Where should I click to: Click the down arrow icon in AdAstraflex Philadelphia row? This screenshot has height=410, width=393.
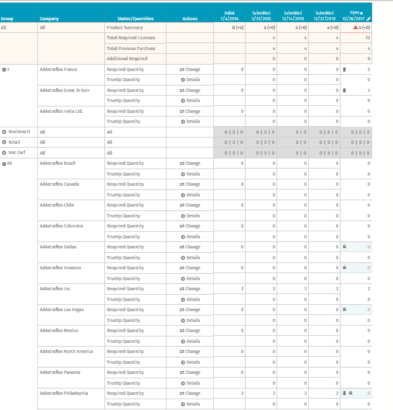tap(344, 393)
